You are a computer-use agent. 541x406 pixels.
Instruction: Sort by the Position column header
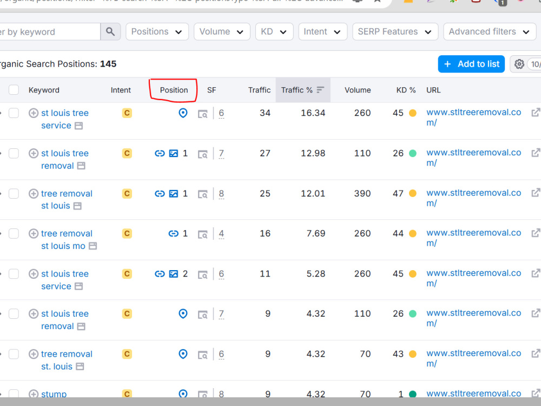point(174,90)
